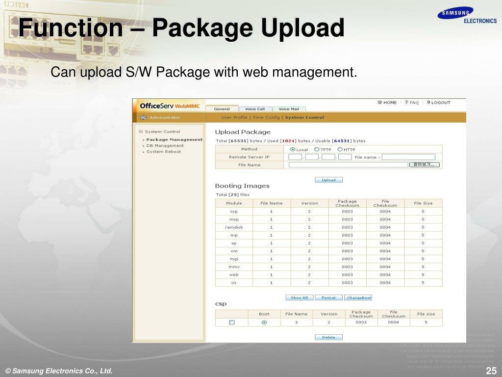Screen dimensions: 502x377
Task: Click the "mmc" module row
Action: (x=329, y=267)
